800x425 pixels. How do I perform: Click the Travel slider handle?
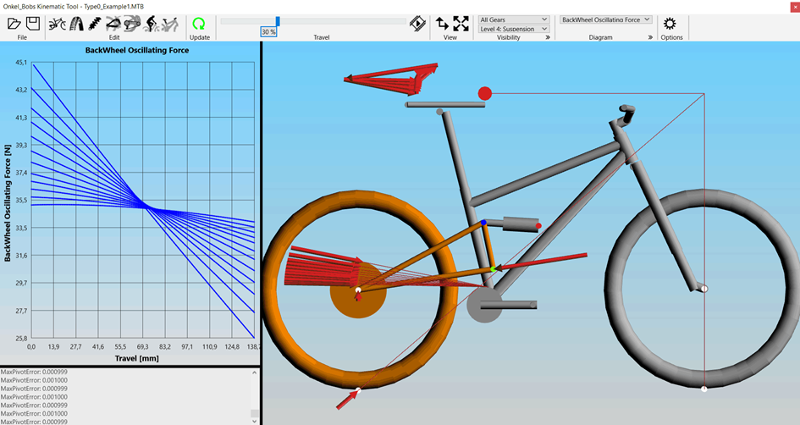pos(278,21)
